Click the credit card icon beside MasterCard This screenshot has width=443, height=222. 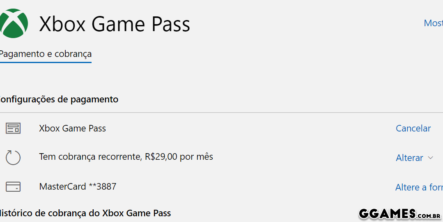[x=13, y=187]
